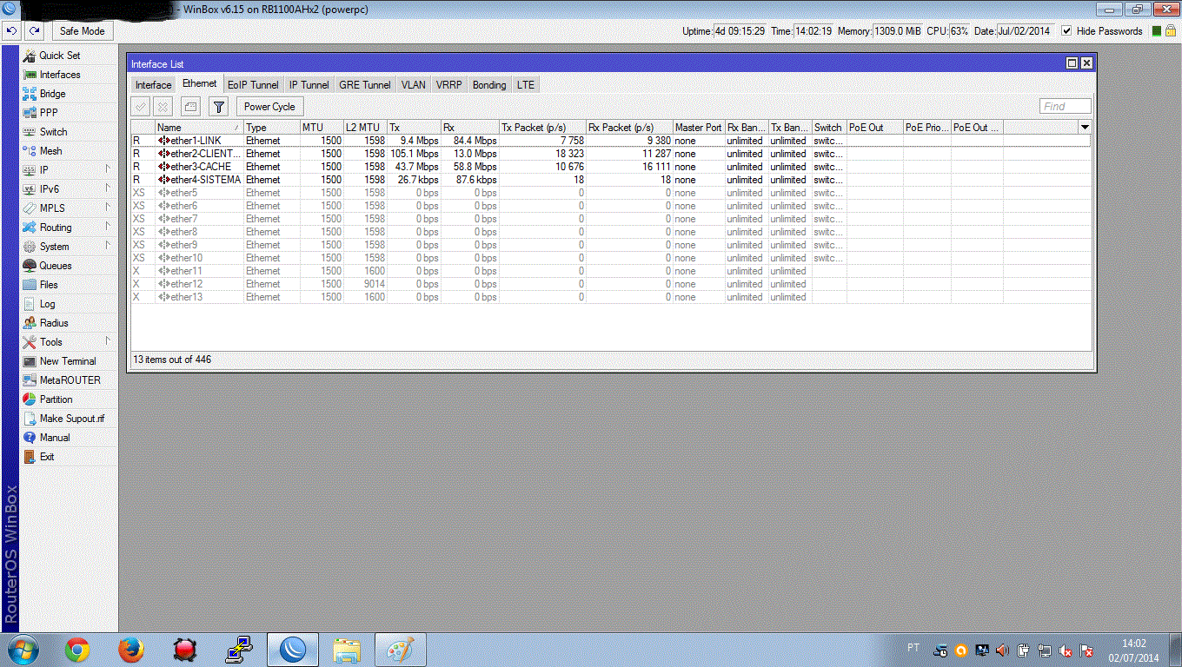Screen dimensions: 1182x667
Task: Select the ether4-SISTEMA interface row
Action: coord(611,180)
